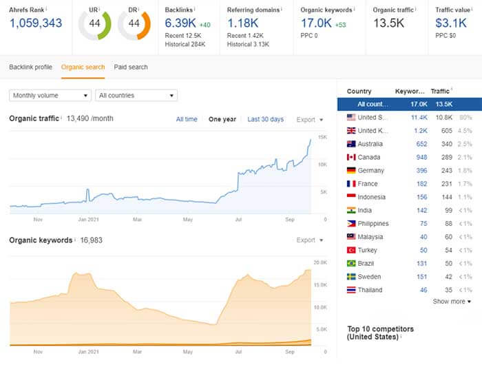Sort by the Traffic column header
This screenshot has height=365, width=482.
(x=440, y=92)
